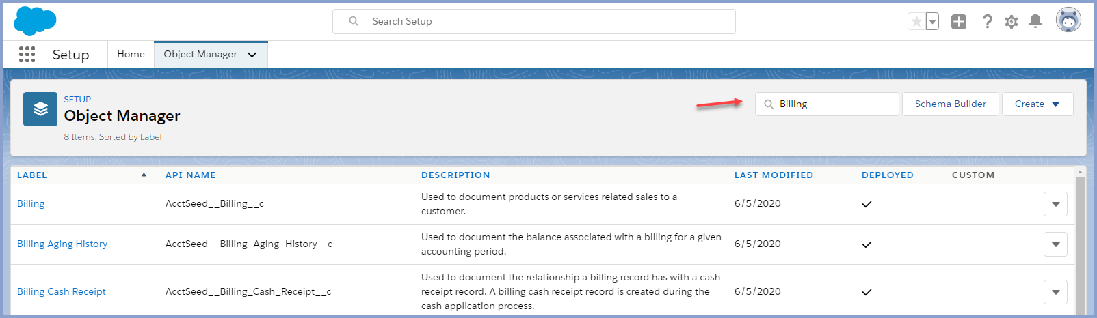Sort by the LABEL column header

point(32,175)
